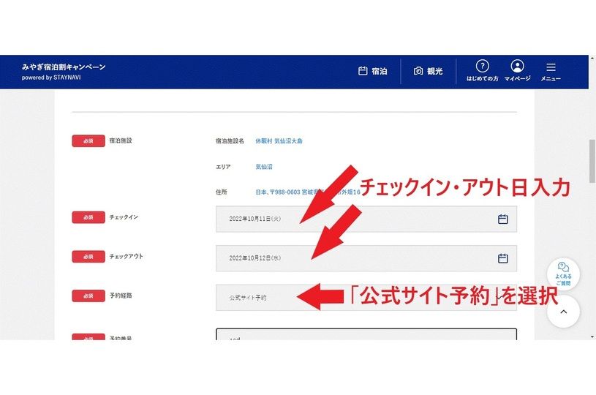
Task: Click the 住所 sub-label
Action: tap(222, 192)
